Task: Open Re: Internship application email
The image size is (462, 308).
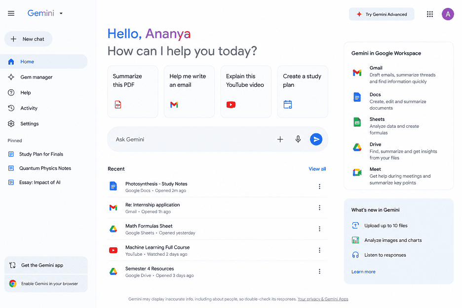Action: point(218,208)
